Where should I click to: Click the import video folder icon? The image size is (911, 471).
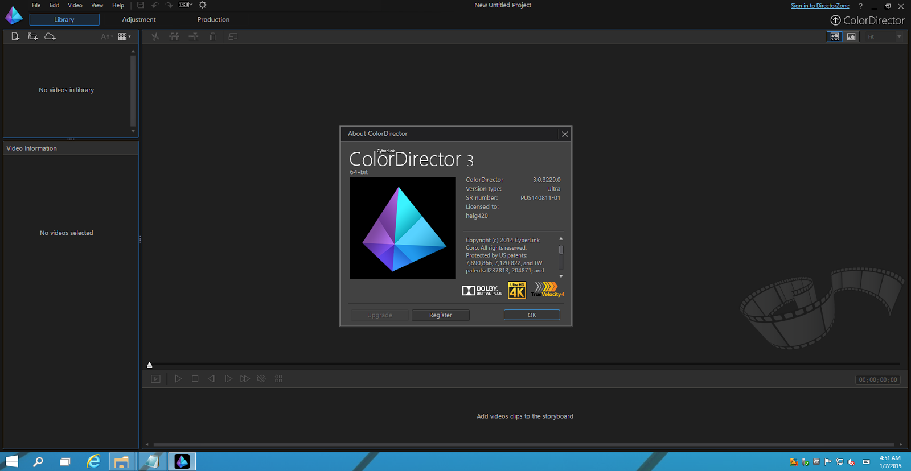click(x=32, y=36)
